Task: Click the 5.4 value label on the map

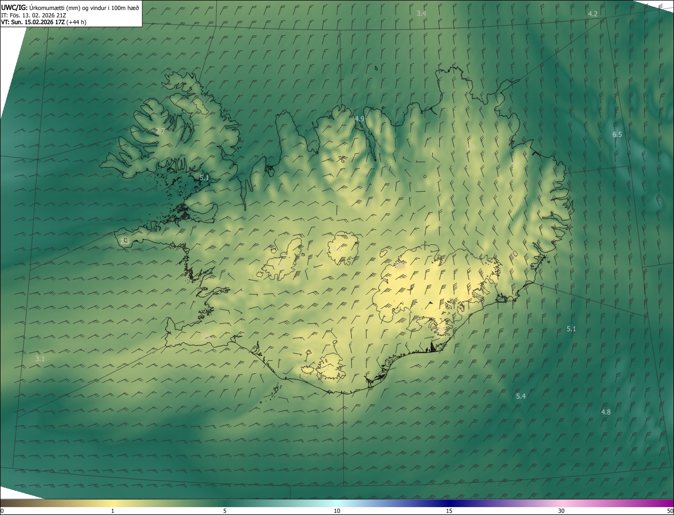Action: click(521, 396)
